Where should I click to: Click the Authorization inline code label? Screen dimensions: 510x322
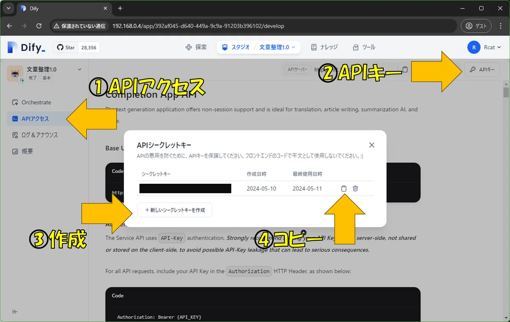click(249, 271)
